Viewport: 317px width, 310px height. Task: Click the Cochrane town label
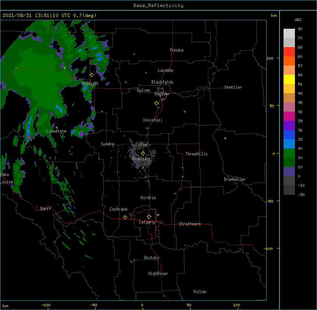pyautogui.click(x=118, y=209)
